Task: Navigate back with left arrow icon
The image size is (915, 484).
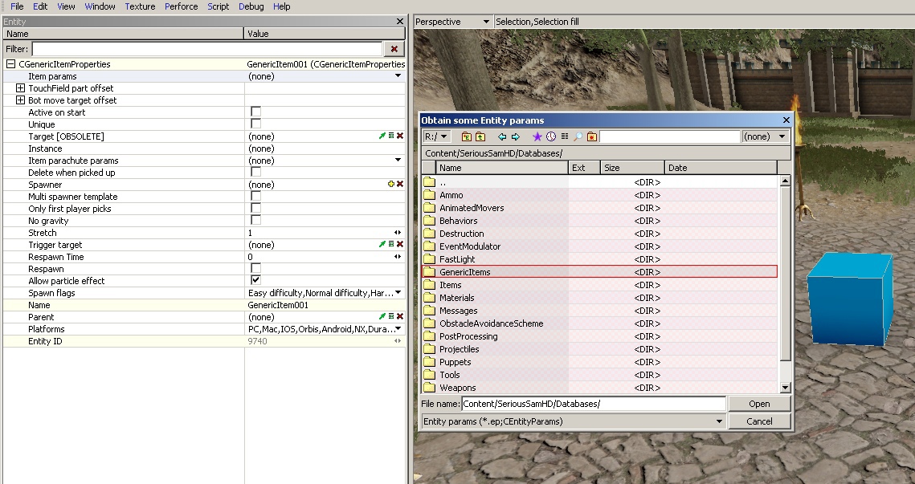Action: tap(502, 136)
